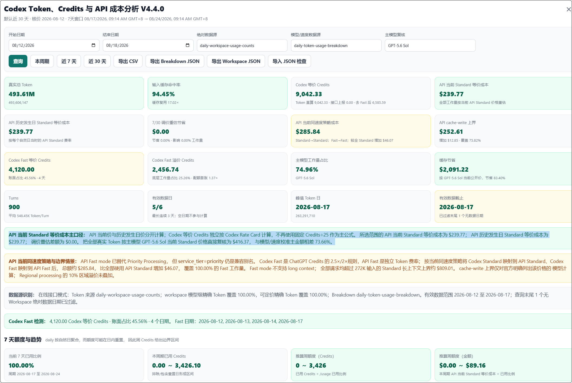
Task: Export data via 导出 CSV button
Action: tap(128, 61)
